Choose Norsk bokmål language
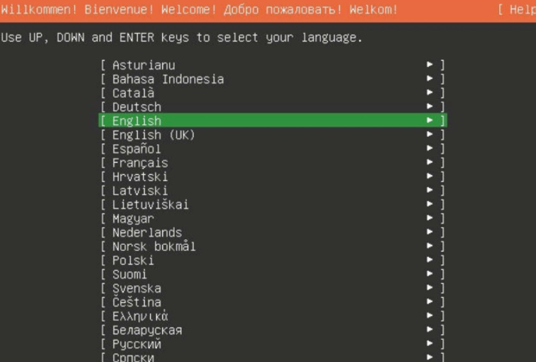The image size is (536, 362). point(273,247)
